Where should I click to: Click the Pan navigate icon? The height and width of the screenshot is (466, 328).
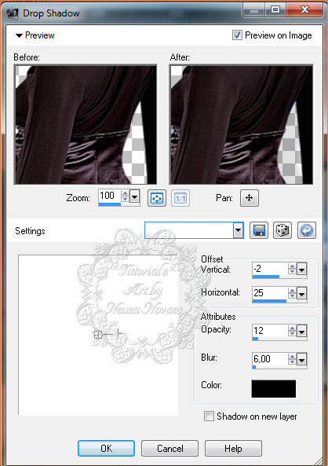click(250, 198)
